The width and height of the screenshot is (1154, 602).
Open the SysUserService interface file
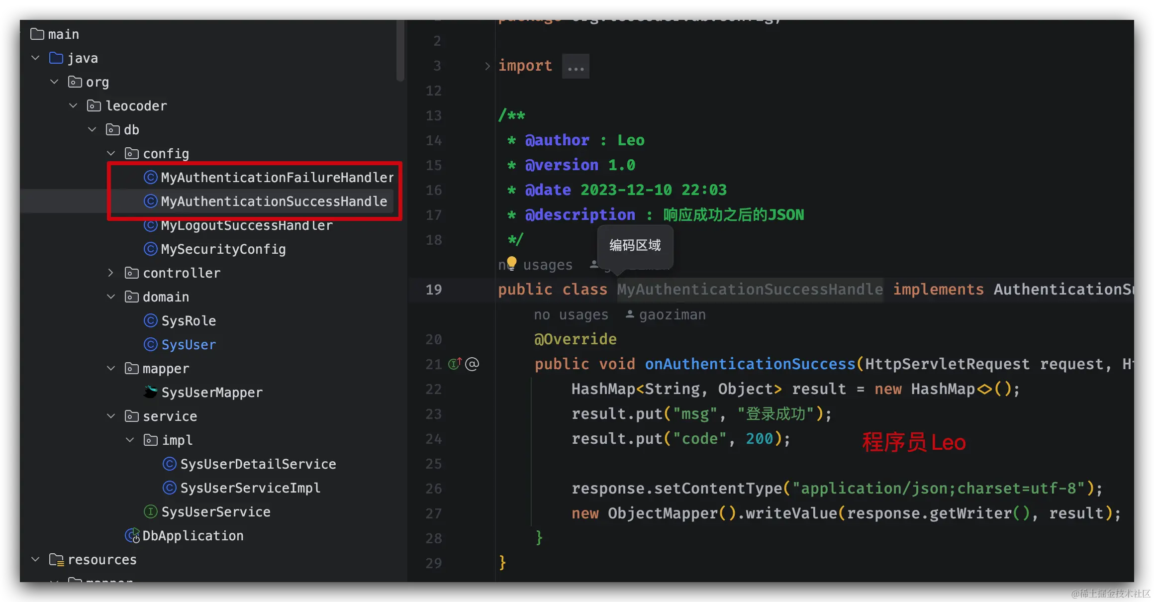pos(215,512)
